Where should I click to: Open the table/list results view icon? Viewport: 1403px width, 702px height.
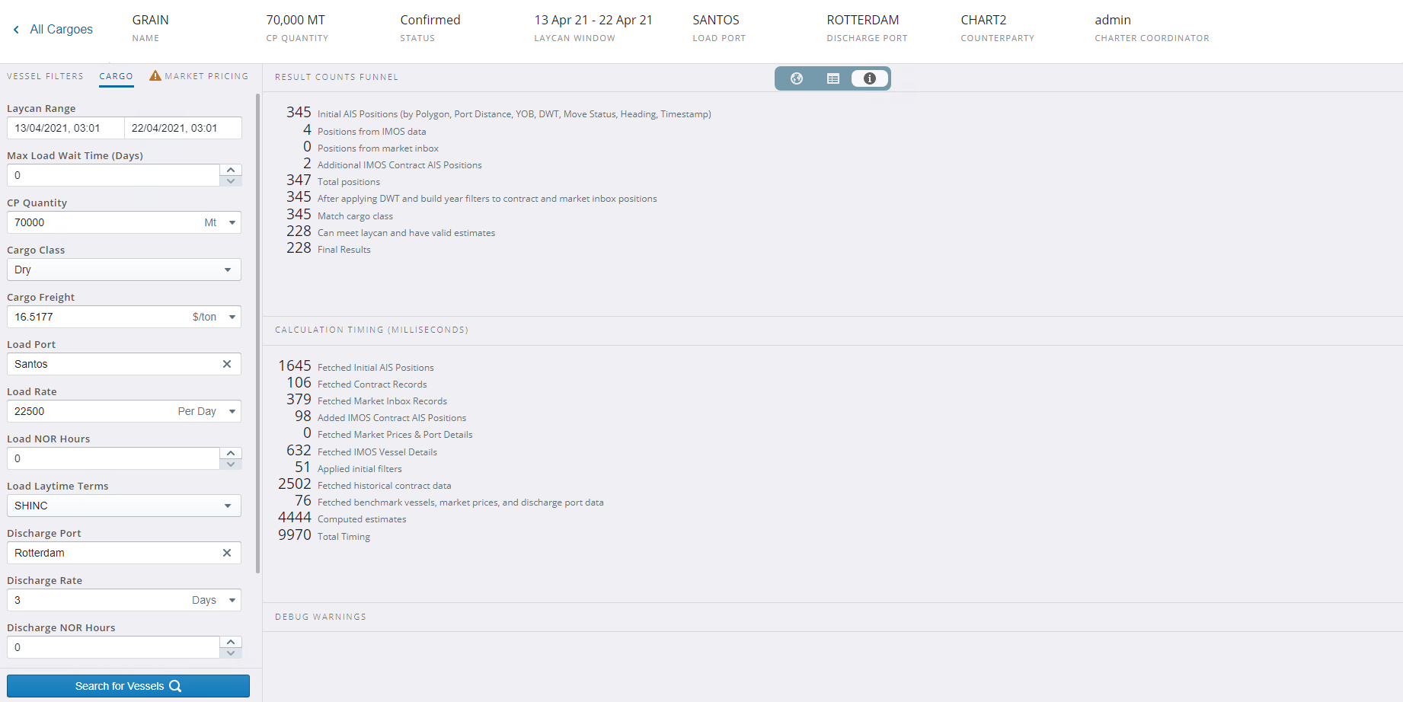coord(833,78)
